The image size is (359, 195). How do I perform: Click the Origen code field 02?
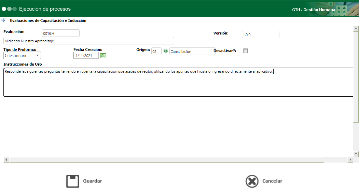156,51
